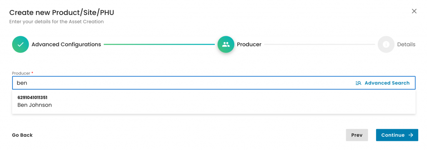The height and width of the screenshot is (150, 427).
Task: Select Ben Johnson from the suggestions
Action: pyautogui.click(x=35, y=105)
